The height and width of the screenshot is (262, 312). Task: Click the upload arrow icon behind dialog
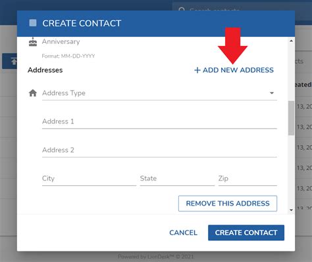14,62
